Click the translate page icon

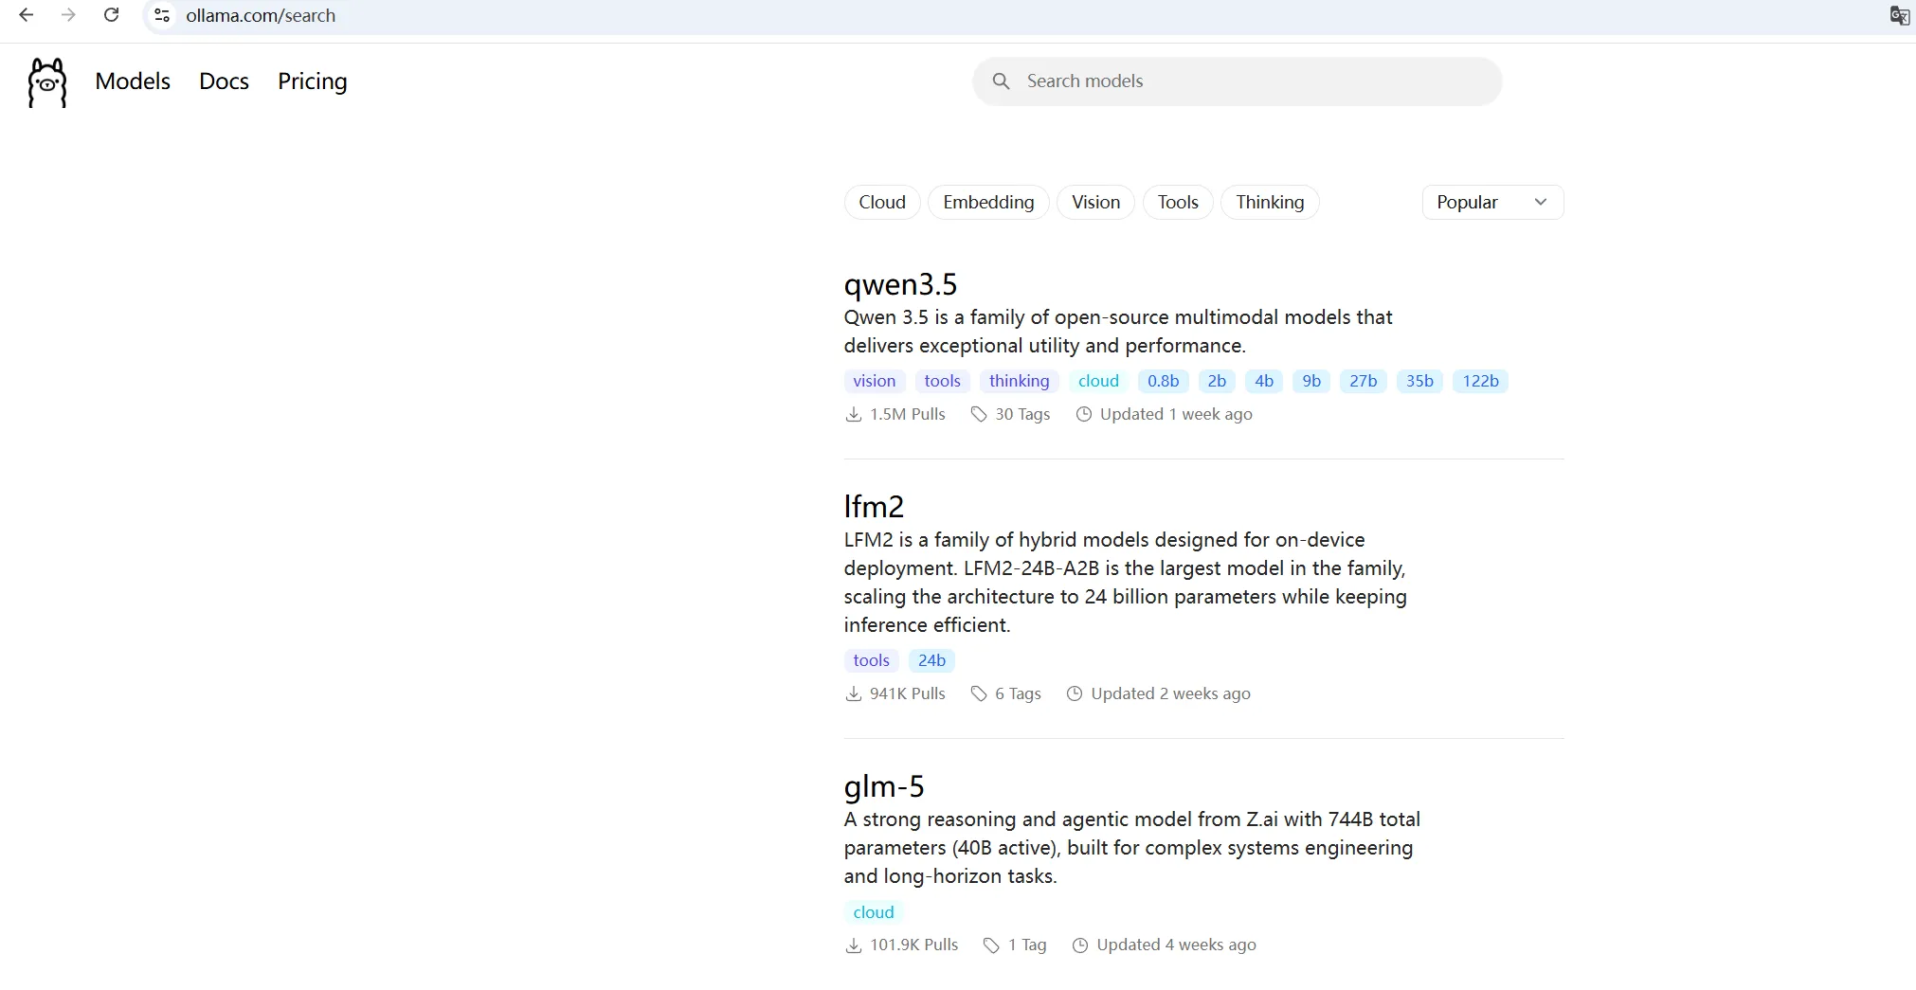pyautogui.click(x=1899, y=15)
